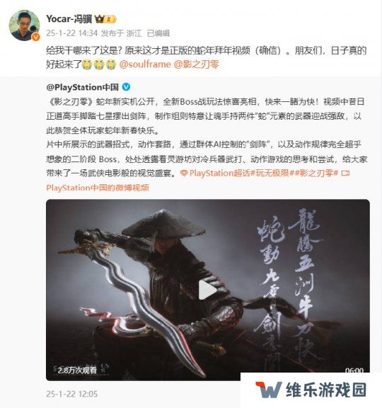Play the 影之刃零 video
382x408 pixels.
click(208, 290)
